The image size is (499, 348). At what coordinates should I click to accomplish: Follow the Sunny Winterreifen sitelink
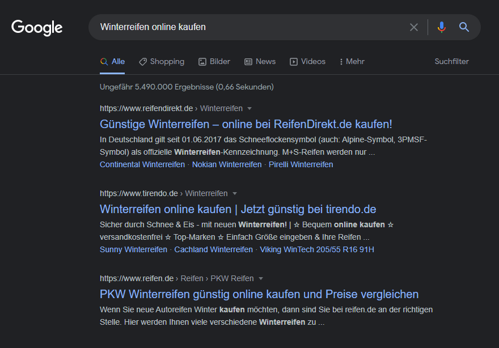pos(133,250)
